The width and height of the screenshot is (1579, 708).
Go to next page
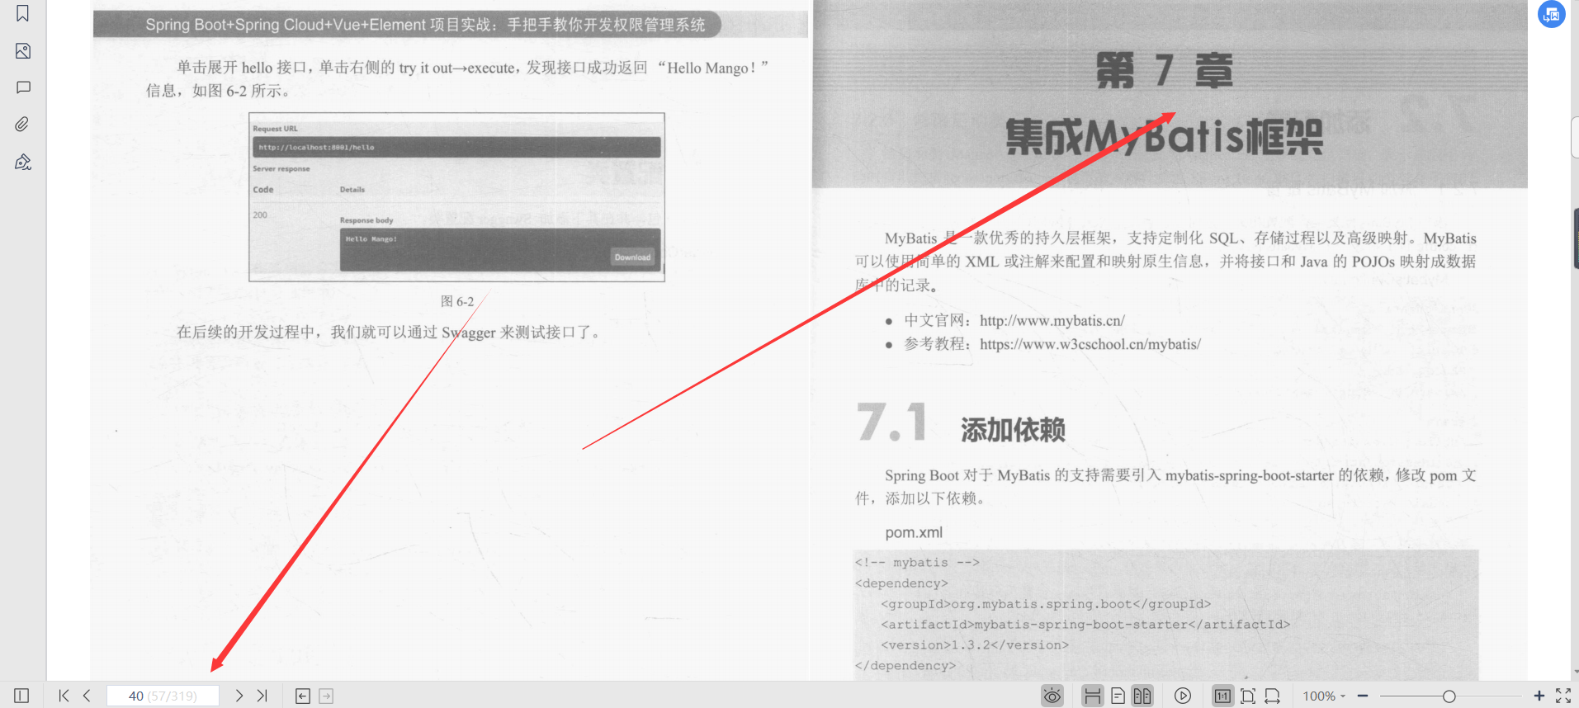pyautogui.click(x=239, y=696)
